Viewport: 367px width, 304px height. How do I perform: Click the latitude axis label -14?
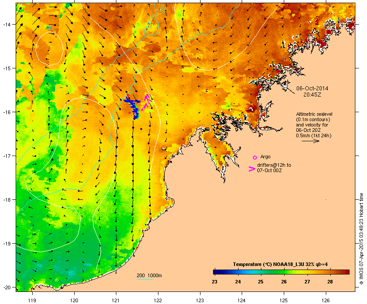6,24
